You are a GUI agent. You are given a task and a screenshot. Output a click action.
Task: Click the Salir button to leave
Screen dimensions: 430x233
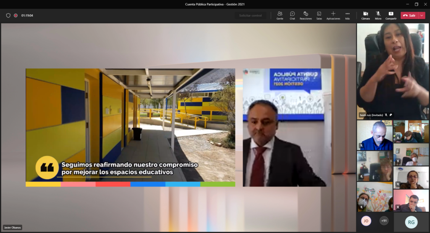[x=409, y=16]
